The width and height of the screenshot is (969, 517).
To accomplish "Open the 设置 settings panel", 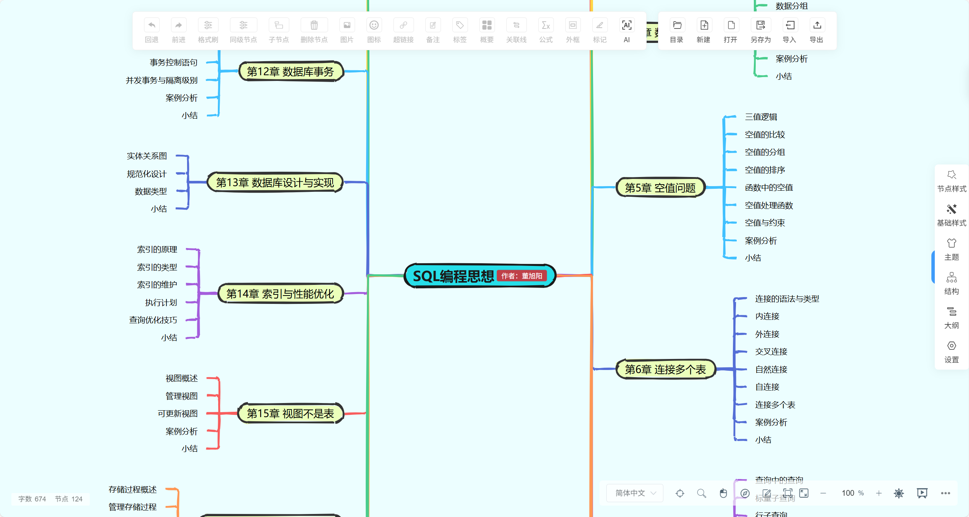I will (x=952, y=352).
